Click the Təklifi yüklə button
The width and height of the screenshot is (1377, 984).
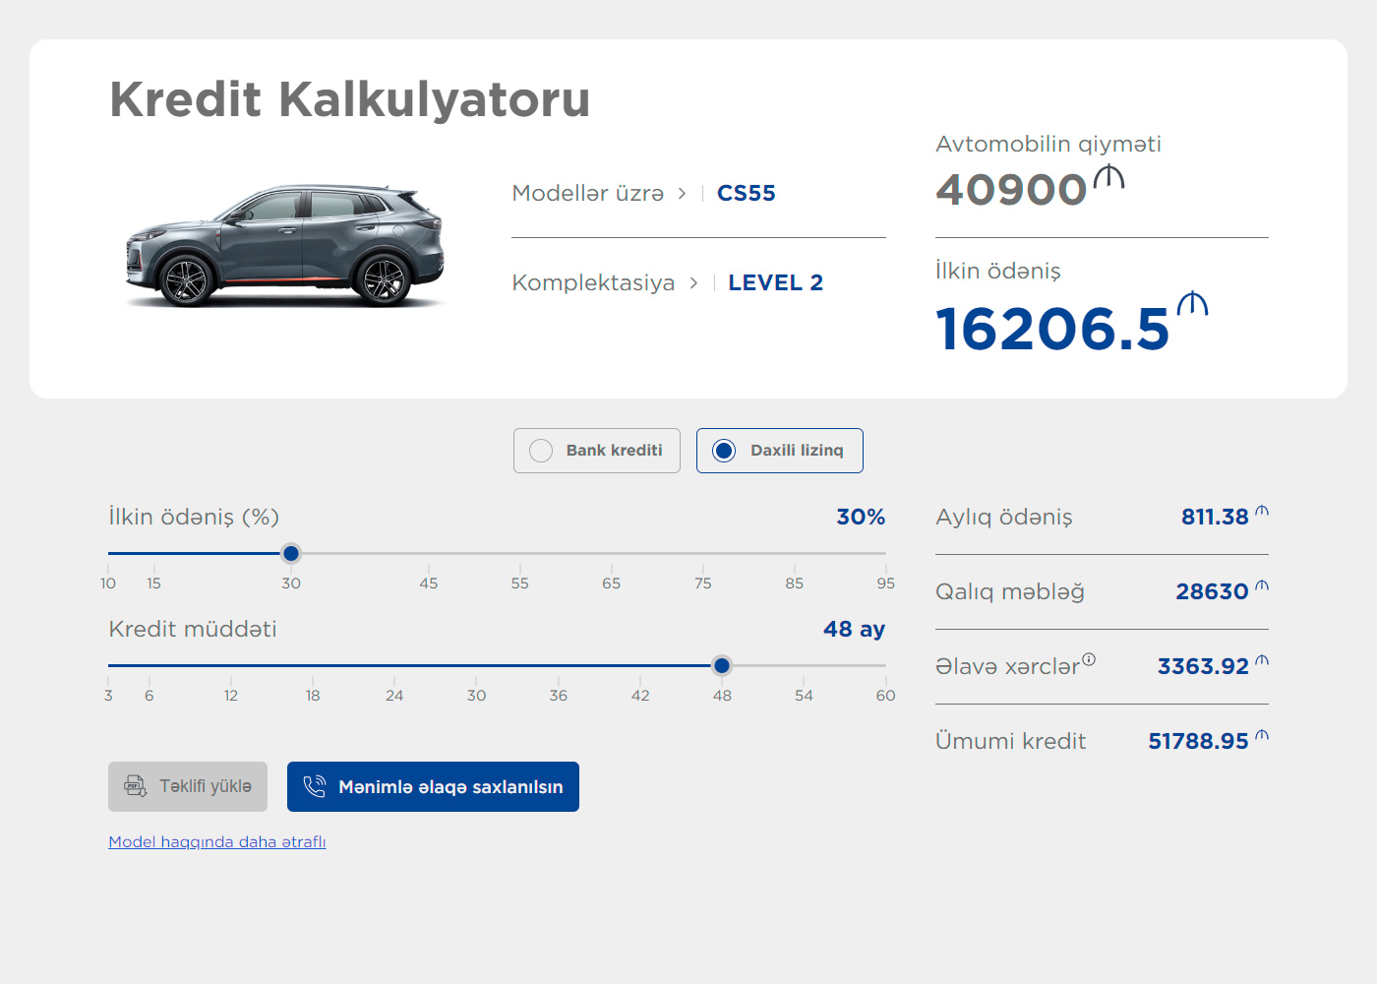coord(188,786)
